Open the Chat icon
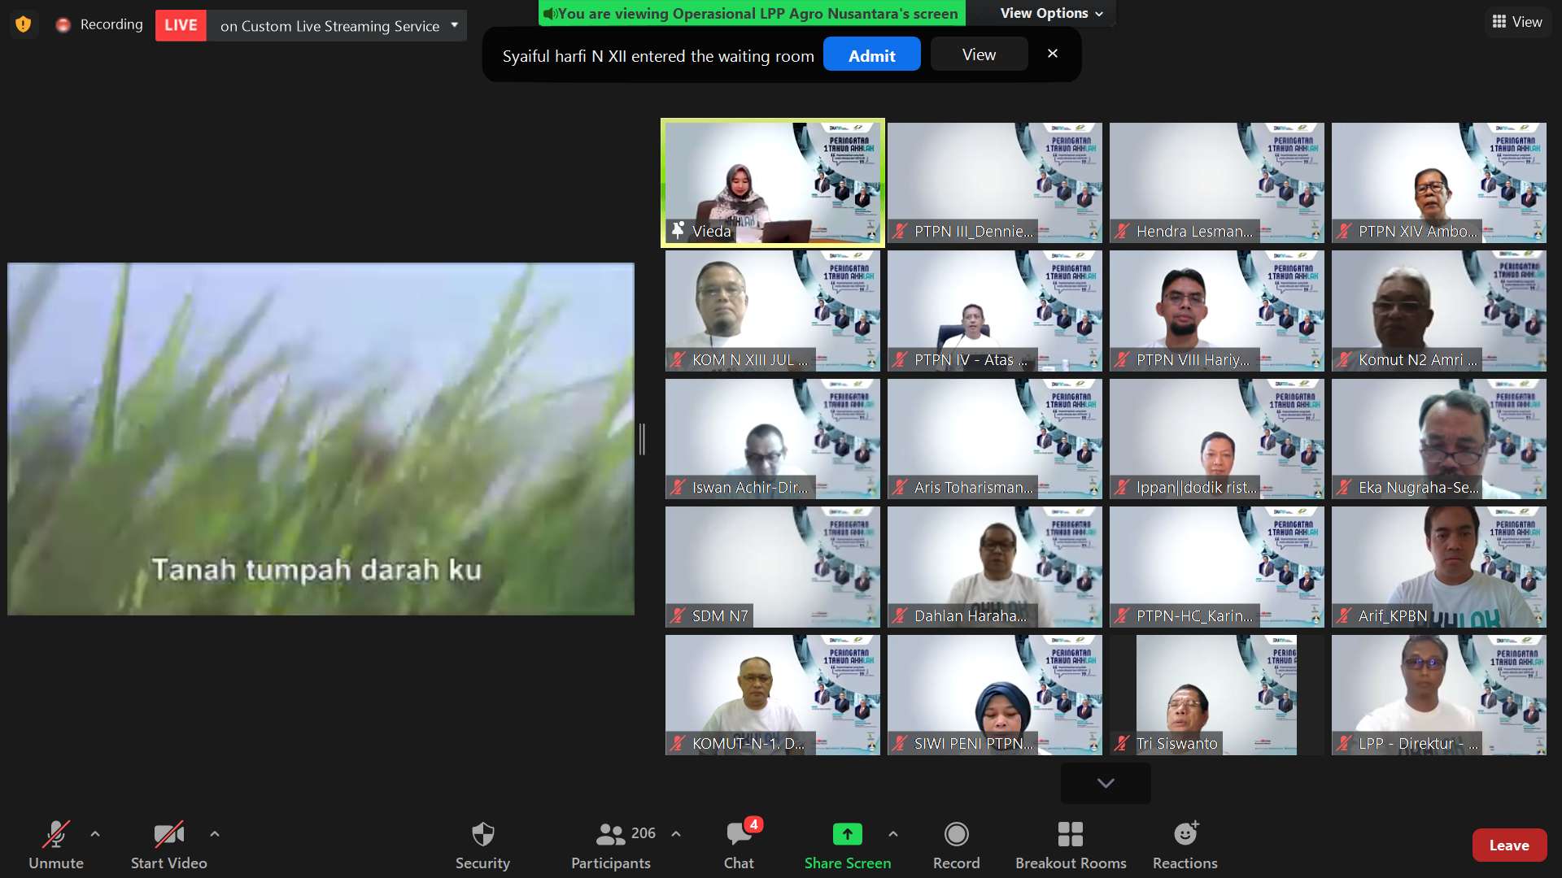 (739, 834)
